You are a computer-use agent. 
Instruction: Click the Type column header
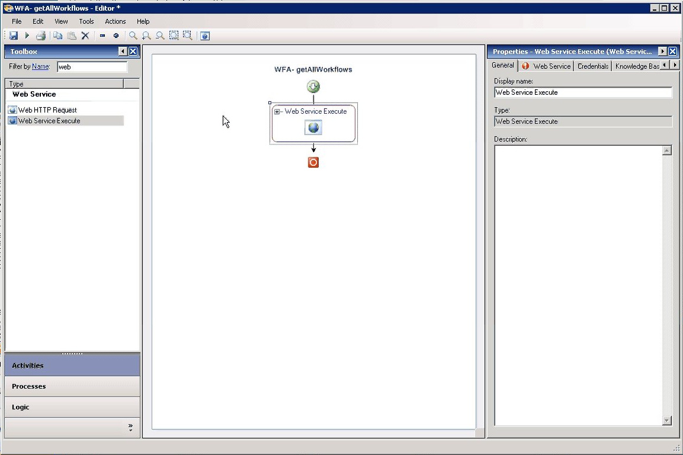pos(65,84)
